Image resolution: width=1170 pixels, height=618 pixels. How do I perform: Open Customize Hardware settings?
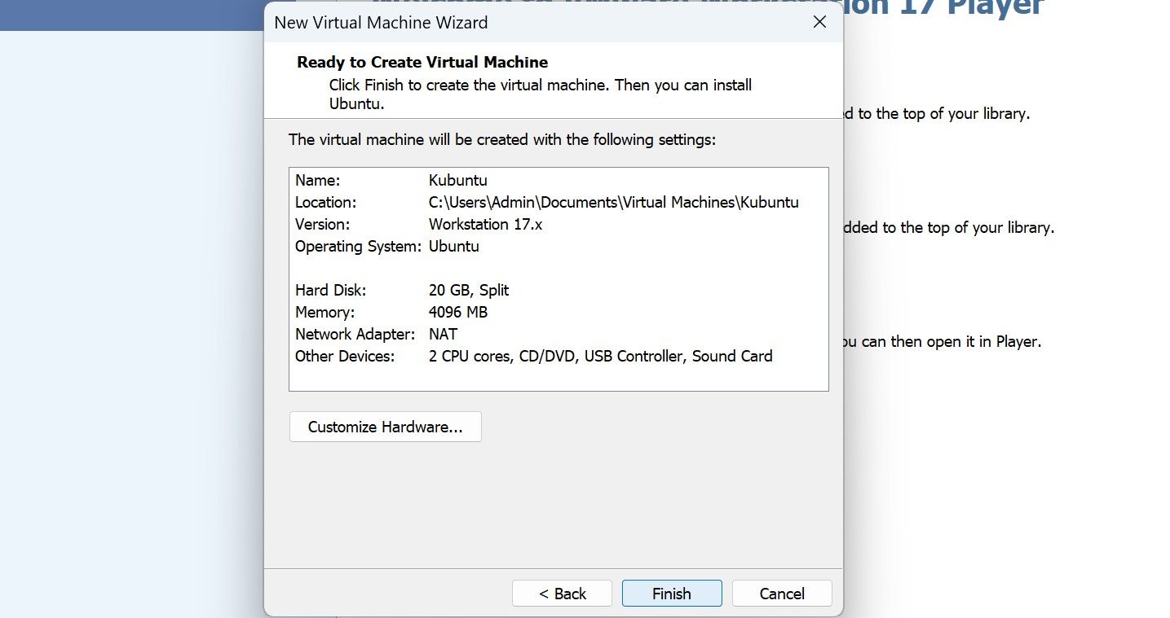click(x=385, y=427)
